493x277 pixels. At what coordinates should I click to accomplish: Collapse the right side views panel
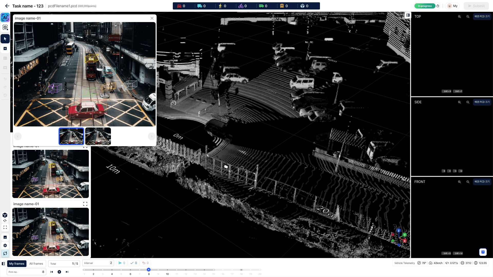pyautogui.click(x=408, y=15)
